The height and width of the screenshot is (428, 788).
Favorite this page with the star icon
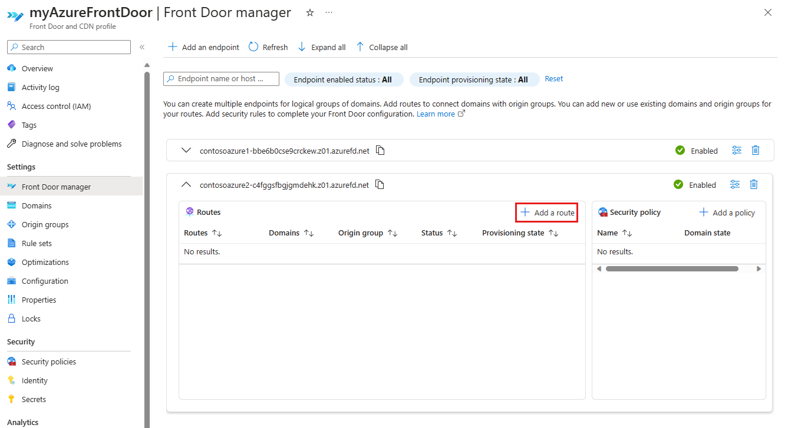click(x=310, y=12)
